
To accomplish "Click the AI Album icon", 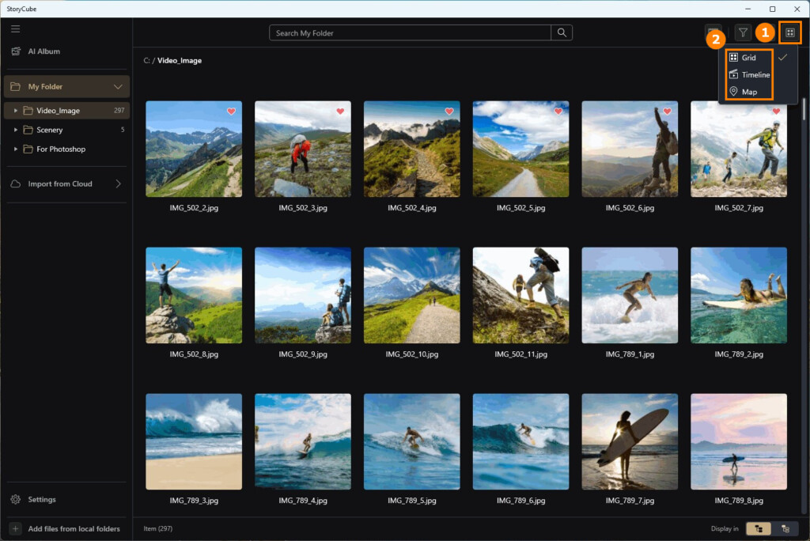I will click(x=17, y=51).
